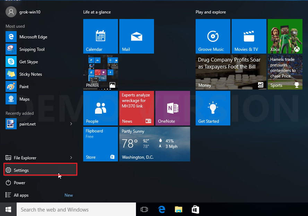The image size is (308, 216).
Task: Click the Life at a glance header
Action: click(x=97, y=12)
